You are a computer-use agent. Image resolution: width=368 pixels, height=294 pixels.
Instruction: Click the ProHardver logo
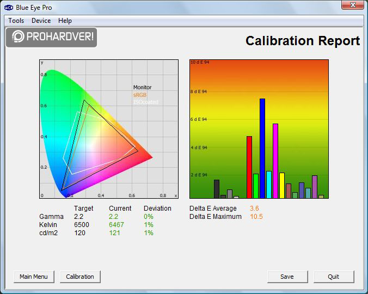52,38
